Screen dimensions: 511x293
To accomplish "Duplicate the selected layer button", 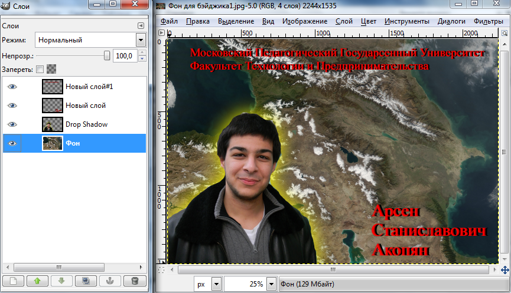I will 86,281.
